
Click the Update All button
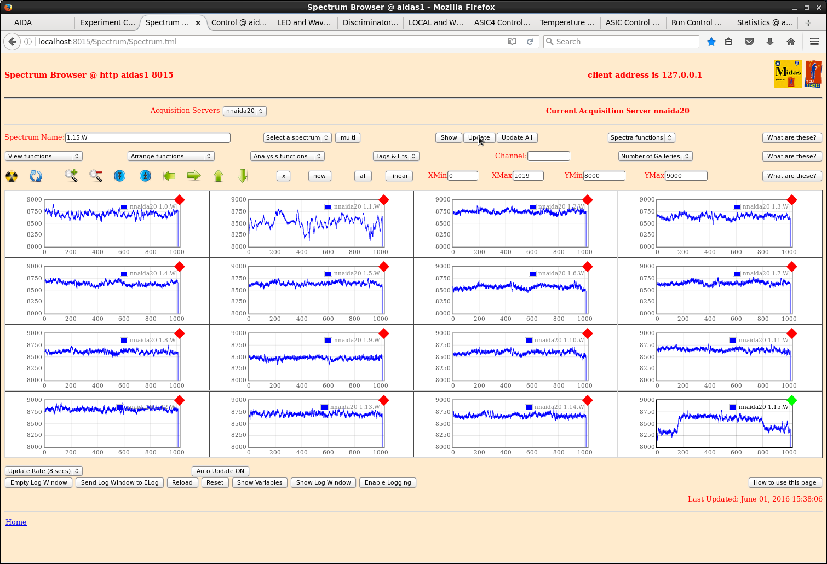point(516,137)
